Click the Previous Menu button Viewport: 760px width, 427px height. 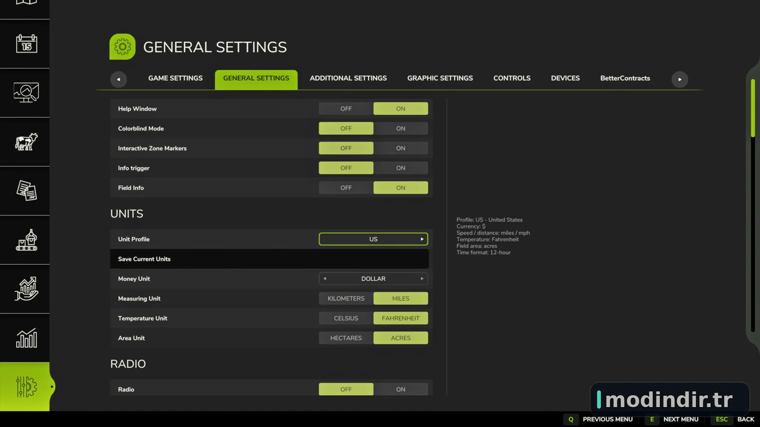[x=608, y=419]
